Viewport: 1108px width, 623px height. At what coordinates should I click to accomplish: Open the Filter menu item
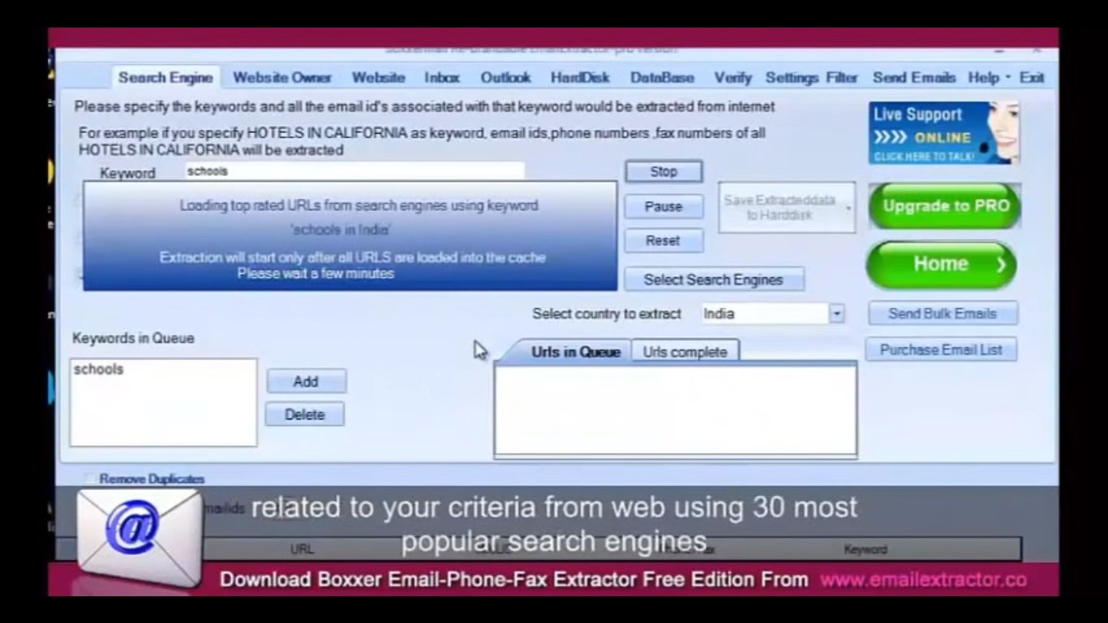point(842,78)
